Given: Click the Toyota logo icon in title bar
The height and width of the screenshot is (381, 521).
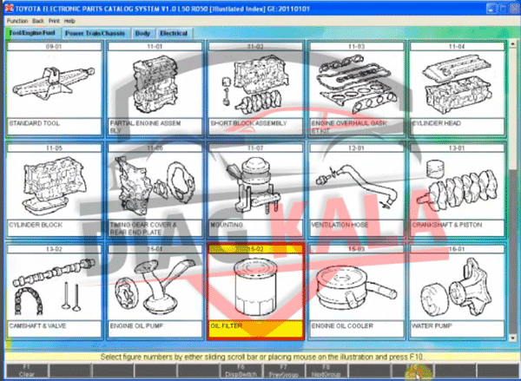Looking at the screenshot, I should point(10,8).
